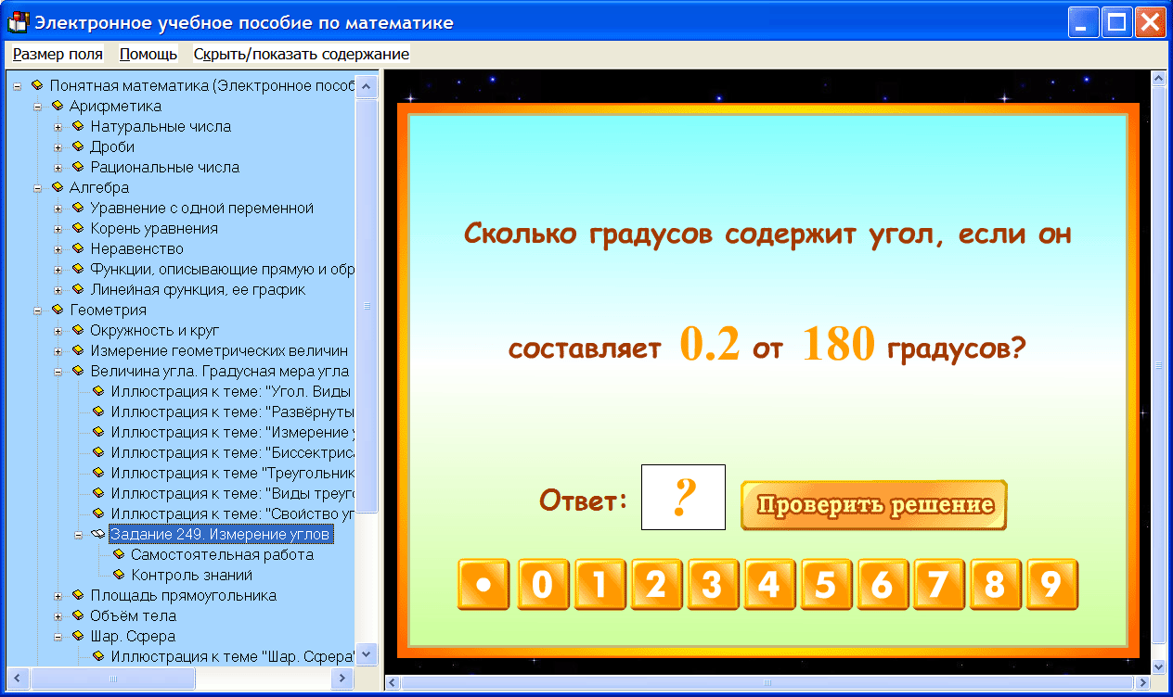Click the "Проверить решение" button
The width and height of the screenshot is (1173, 697).
click(872, 505)
